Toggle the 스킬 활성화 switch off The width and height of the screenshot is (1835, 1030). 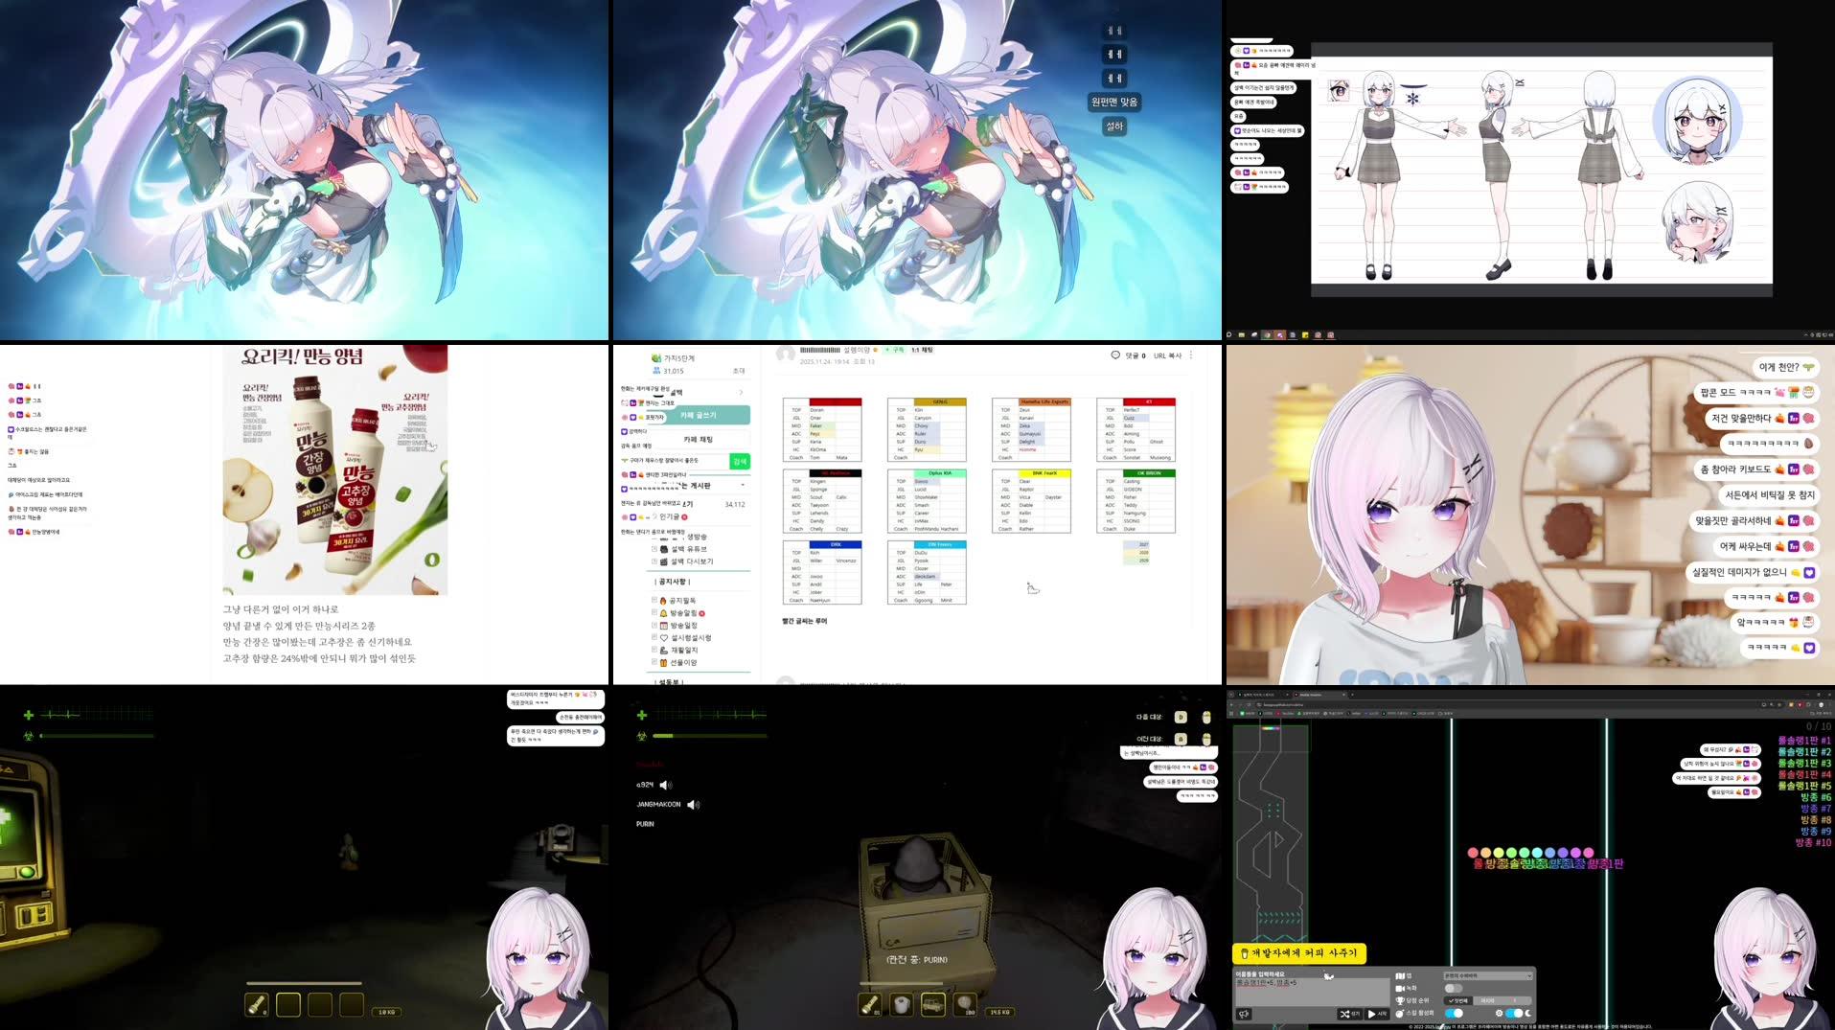point(1456,1014)
